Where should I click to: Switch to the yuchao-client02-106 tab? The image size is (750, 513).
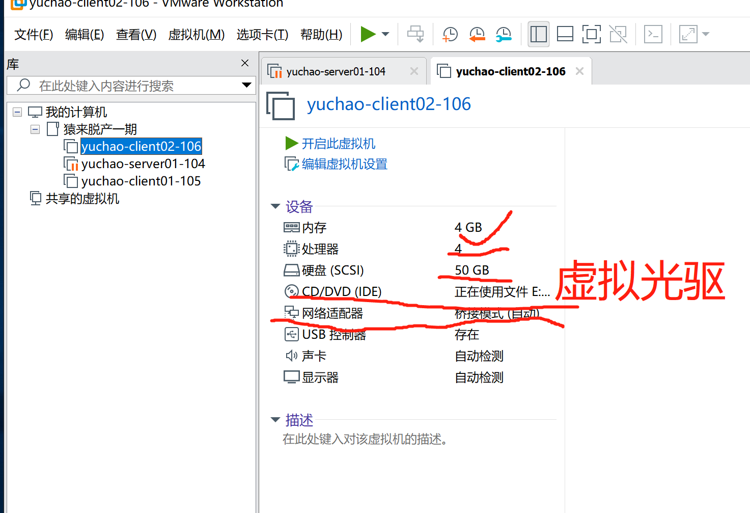(511, 71)
